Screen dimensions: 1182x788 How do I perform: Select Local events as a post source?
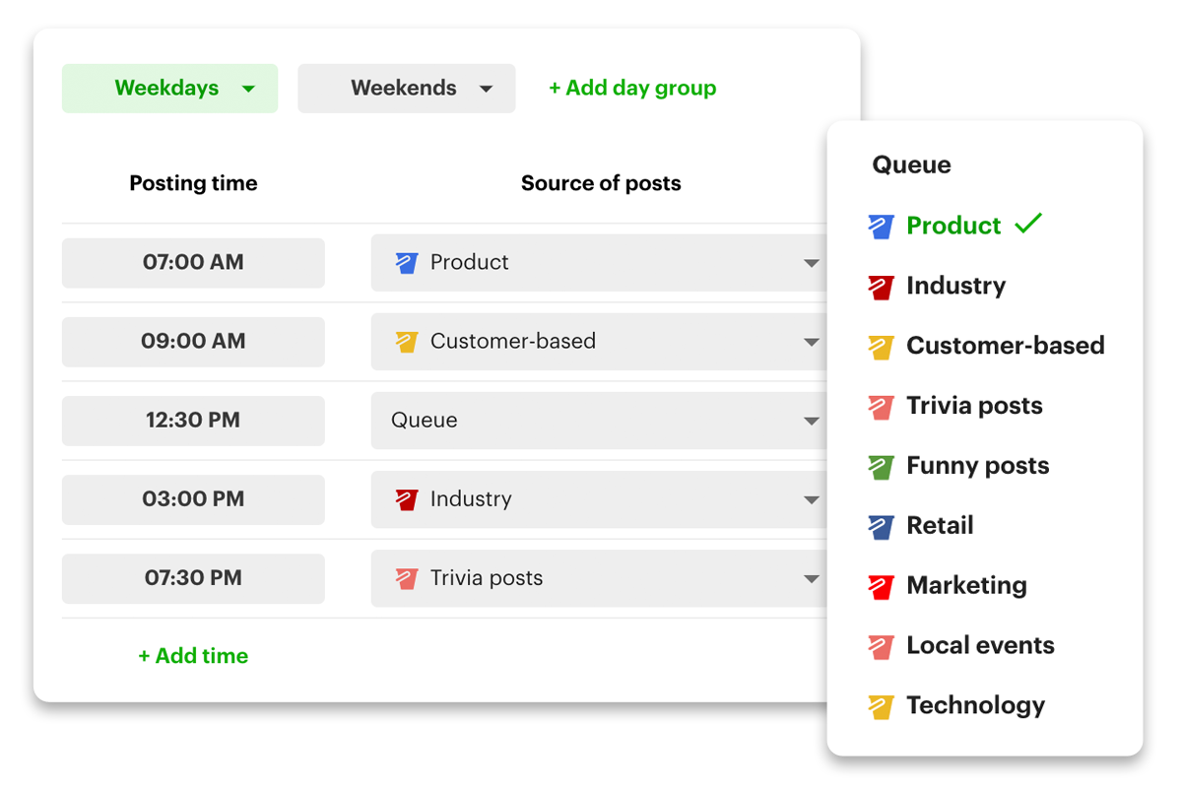point(980,645)
